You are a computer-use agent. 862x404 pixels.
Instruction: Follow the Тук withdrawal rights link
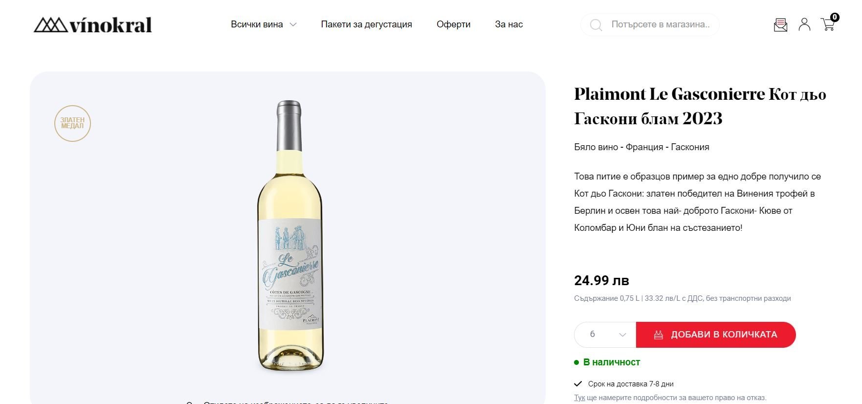(x=579, y=398)
